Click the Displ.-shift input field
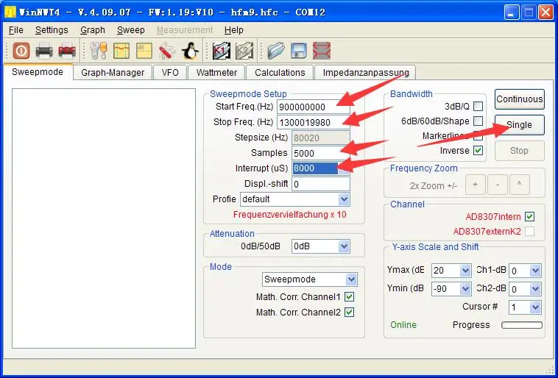The height and width of the screenshot is (378, 558). tap(321, 184)
